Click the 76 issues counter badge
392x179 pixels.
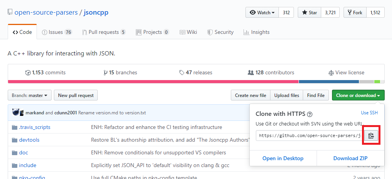68,32
